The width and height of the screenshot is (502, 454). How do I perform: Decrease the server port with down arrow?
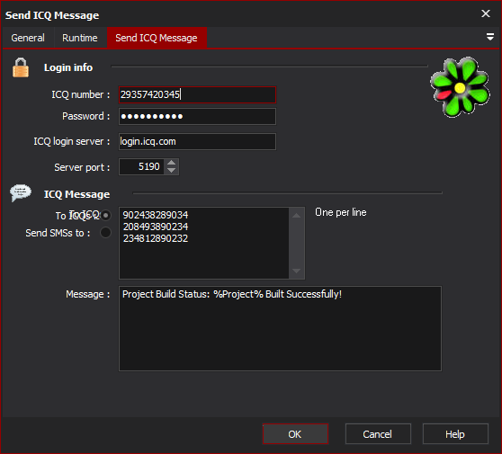[172, 171]
